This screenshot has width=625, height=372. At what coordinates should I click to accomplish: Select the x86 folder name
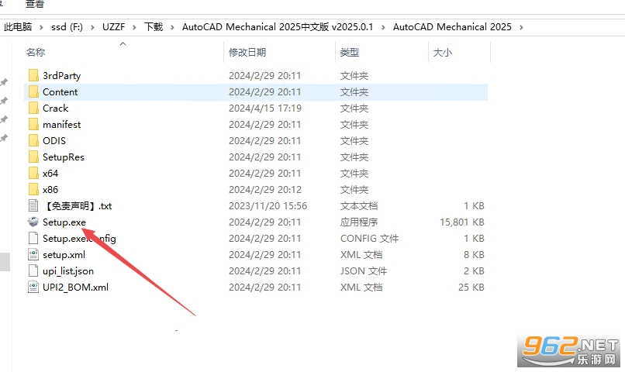[x=50, y=190]
